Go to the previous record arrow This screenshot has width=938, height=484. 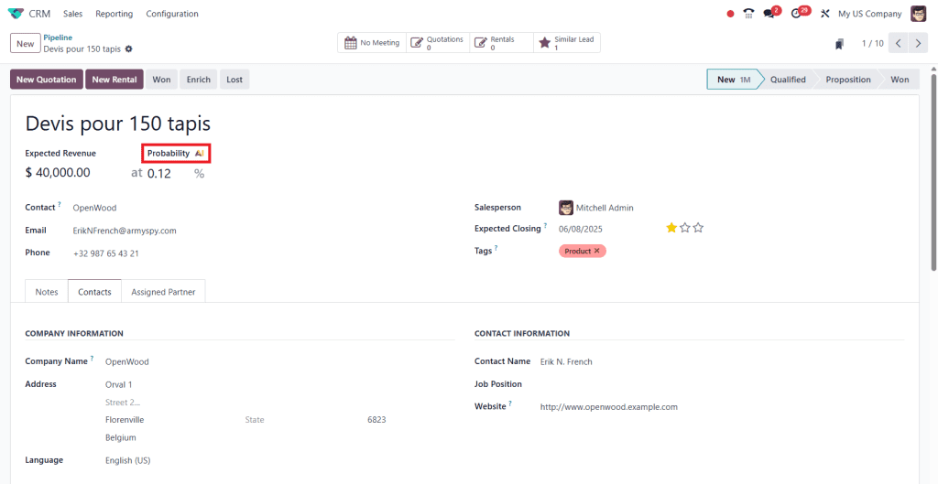coord(899,44)
